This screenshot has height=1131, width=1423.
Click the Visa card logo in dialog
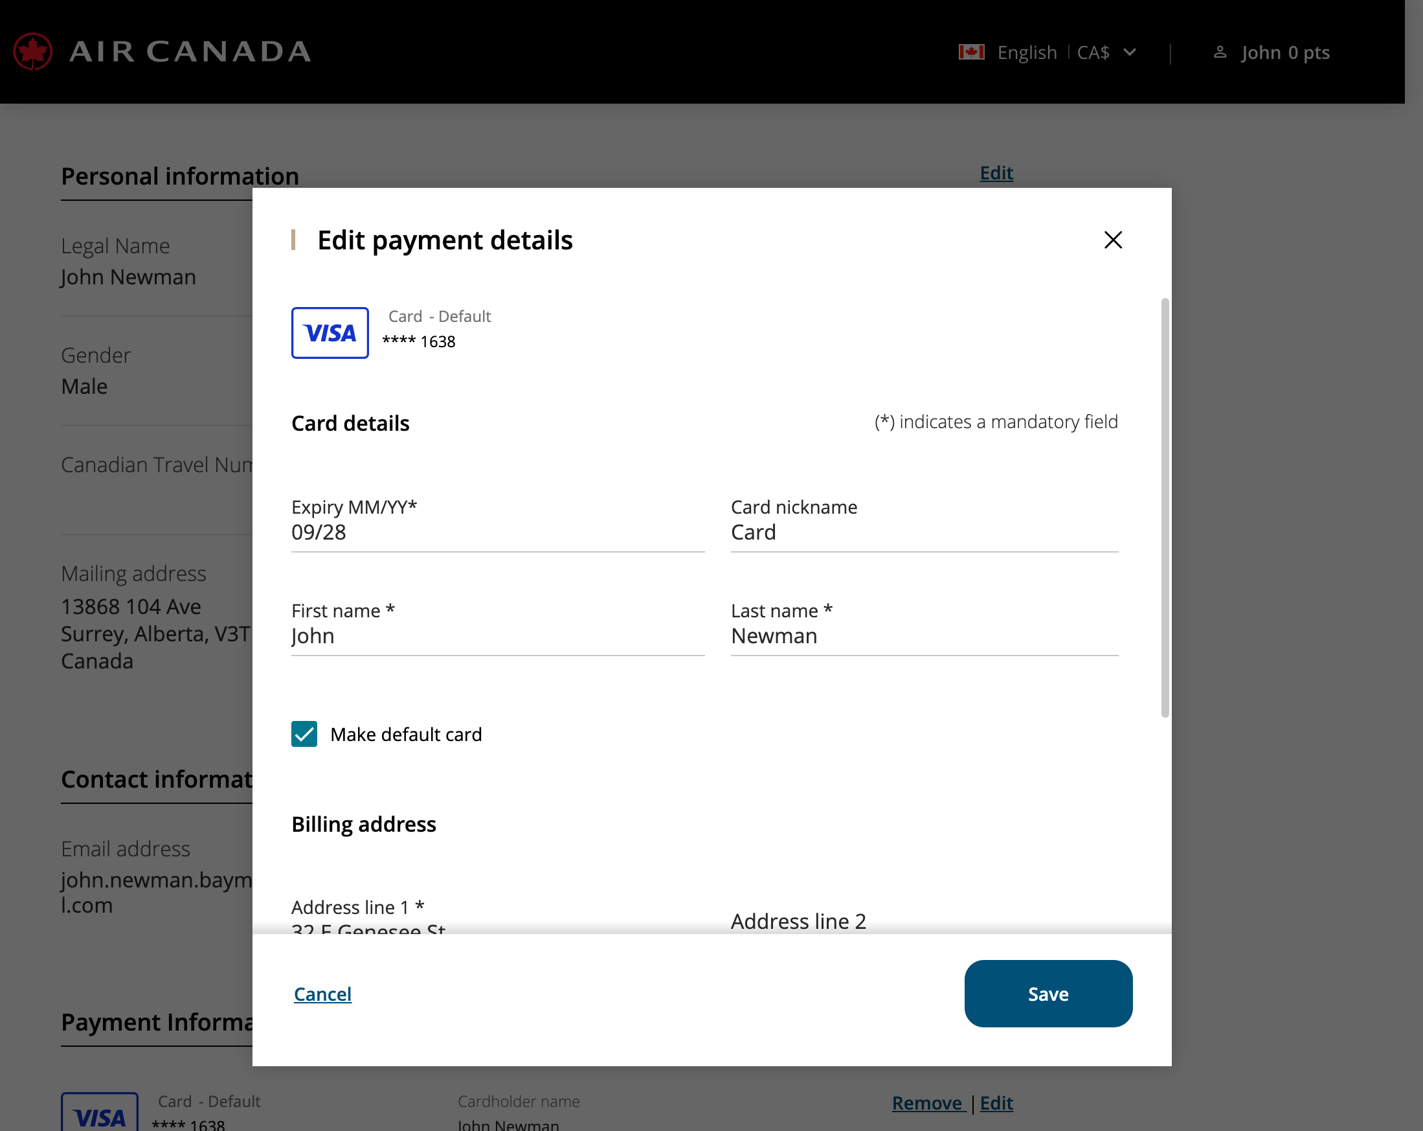point(330,333)
